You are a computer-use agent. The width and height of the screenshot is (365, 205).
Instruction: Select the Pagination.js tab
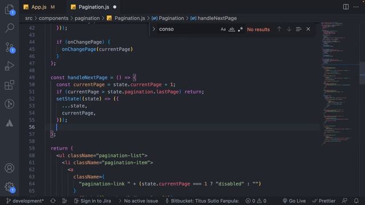(94, 7)
